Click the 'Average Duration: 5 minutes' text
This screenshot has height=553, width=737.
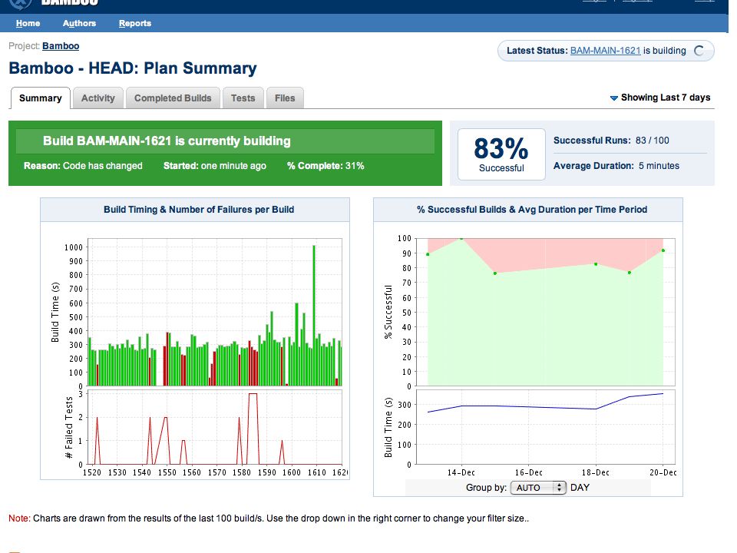(x=616, y=166)
